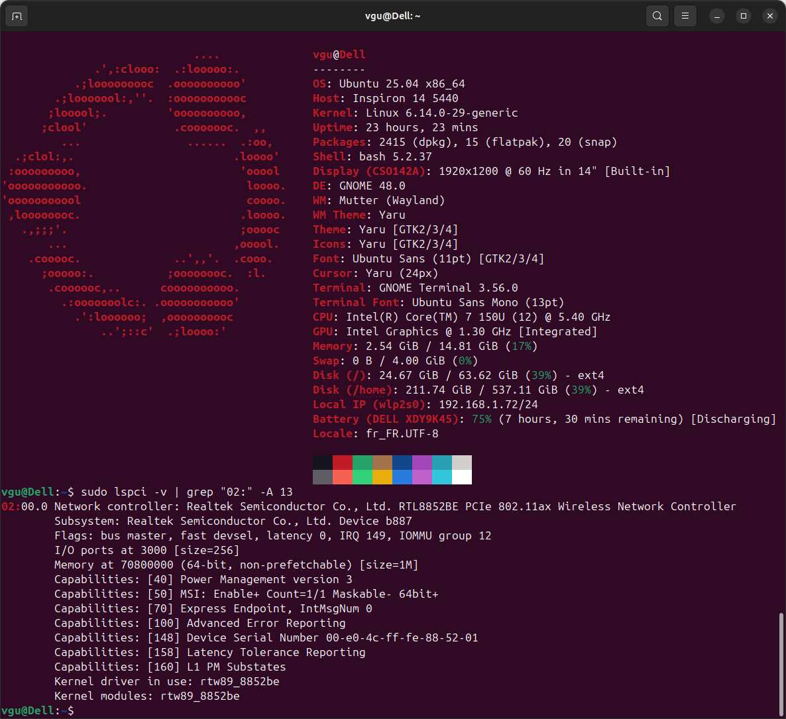The width and height of the screenshot is (786, 719).
Task: Click the "Icons: Yaru [GTK2/3/4]" line
Action: point(386,244)
